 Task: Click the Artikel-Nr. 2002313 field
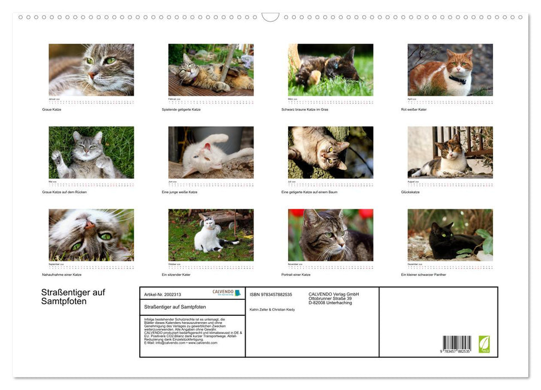tap(162, 294)
